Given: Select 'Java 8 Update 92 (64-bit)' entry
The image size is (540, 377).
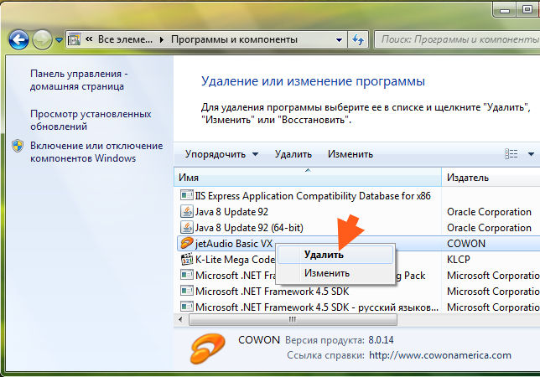Looking at the screenshot, I should click(x=249, y=227).
